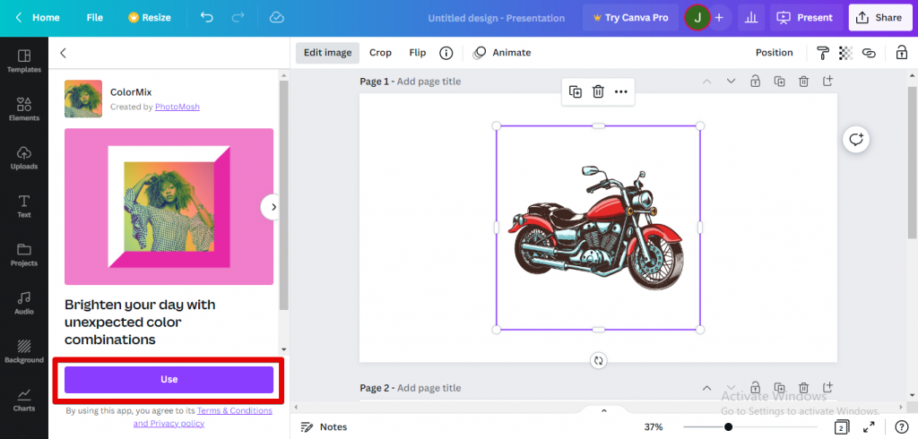Toggle the grid view page counter
918x439 pixels.
coord(842,427)
